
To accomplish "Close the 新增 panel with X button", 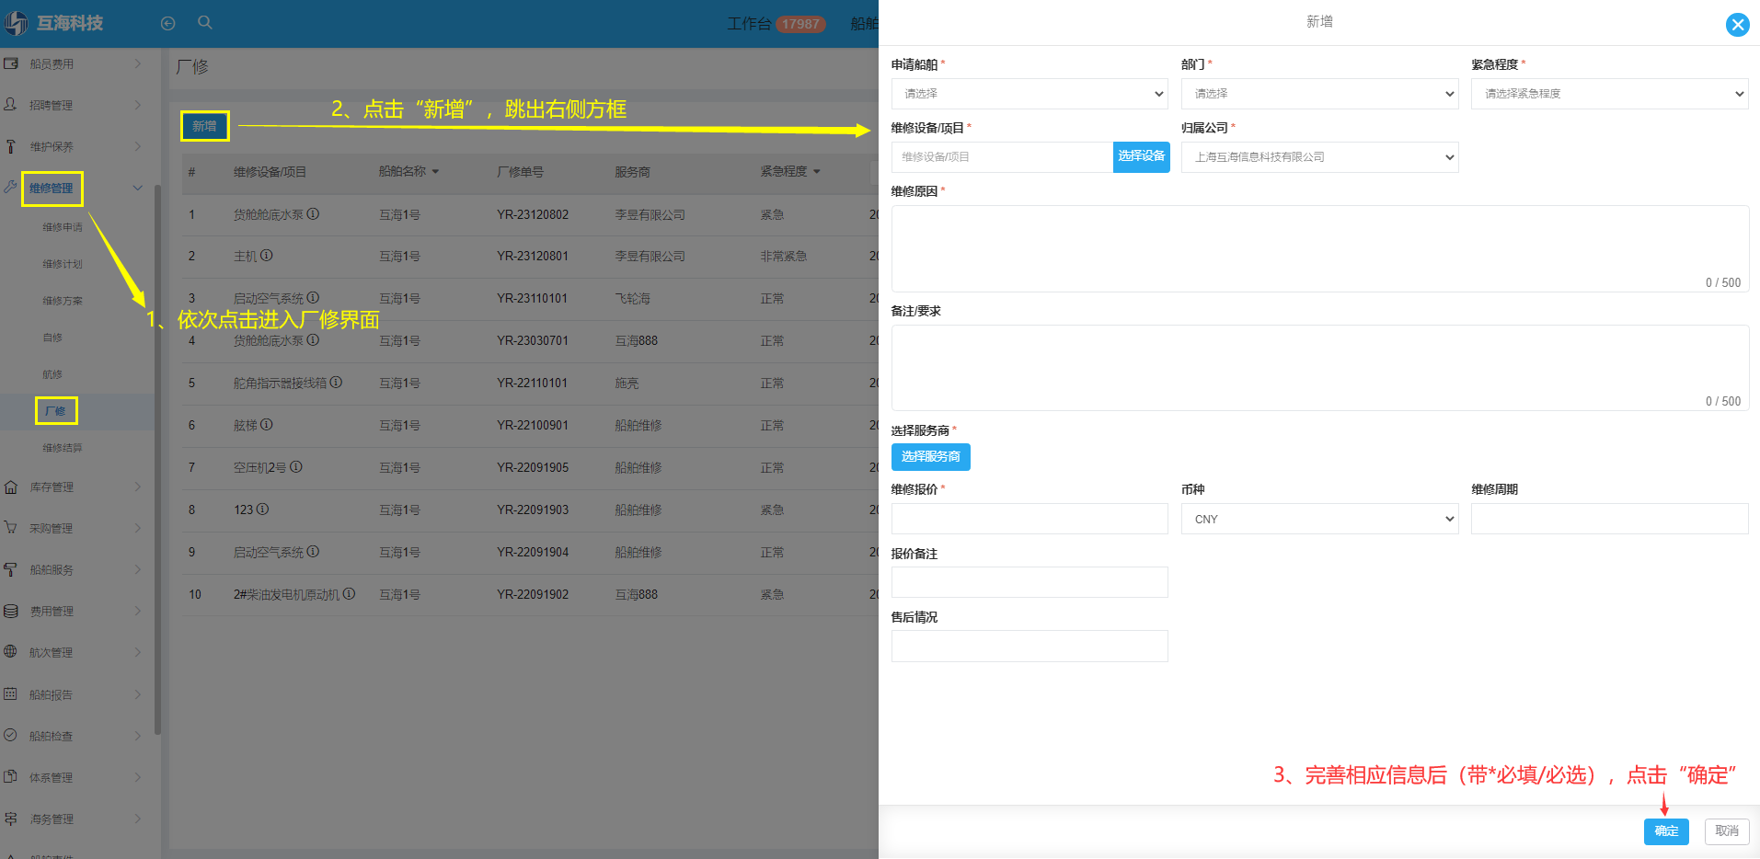I will click(x=1737, y=25).
